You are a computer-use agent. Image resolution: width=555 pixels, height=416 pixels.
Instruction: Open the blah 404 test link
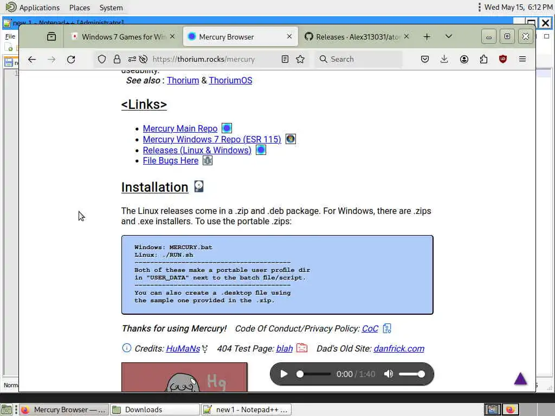pos(285,348)
